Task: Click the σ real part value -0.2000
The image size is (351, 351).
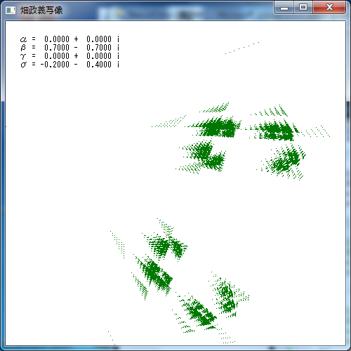Action: pyautogui.click(x=55, y=65)
